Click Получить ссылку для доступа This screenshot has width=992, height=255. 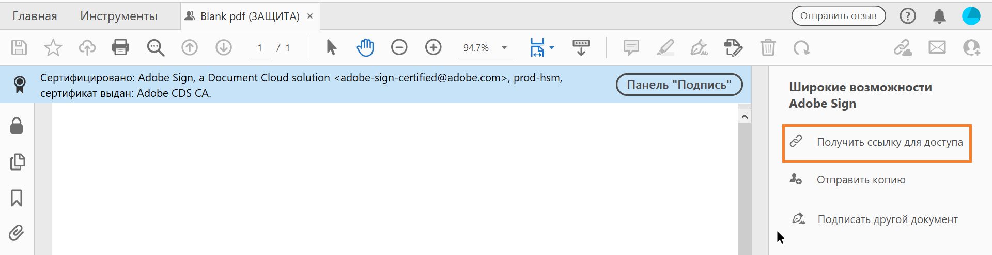[x=889, y=142]
